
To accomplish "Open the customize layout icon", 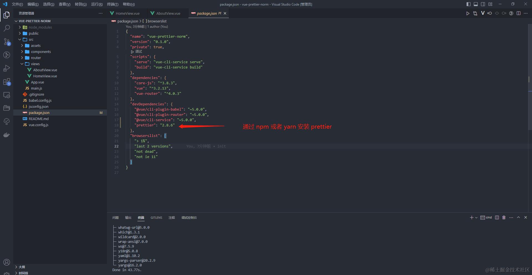I will click(490, 4).
